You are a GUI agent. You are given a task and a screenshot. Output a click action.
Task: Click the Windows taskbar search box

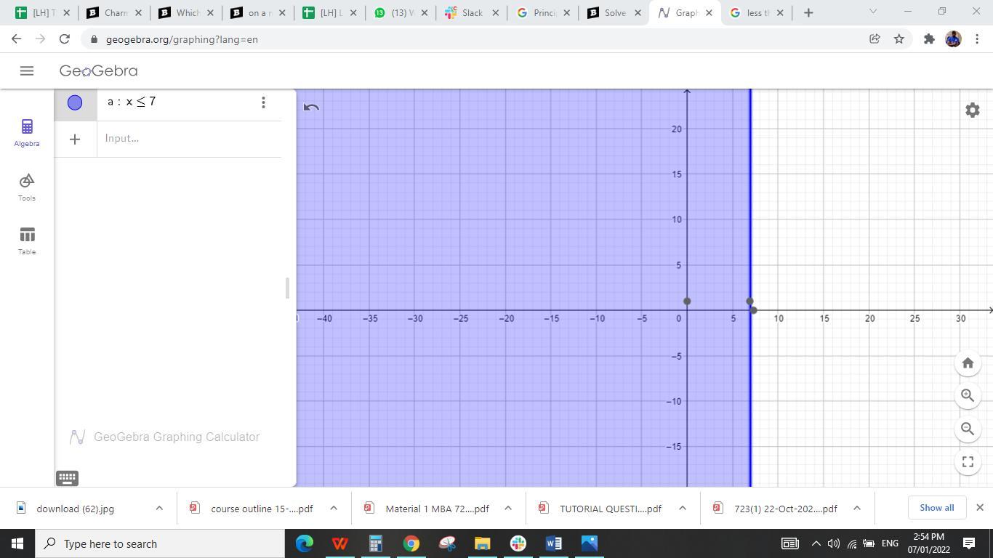coord(160,543)
